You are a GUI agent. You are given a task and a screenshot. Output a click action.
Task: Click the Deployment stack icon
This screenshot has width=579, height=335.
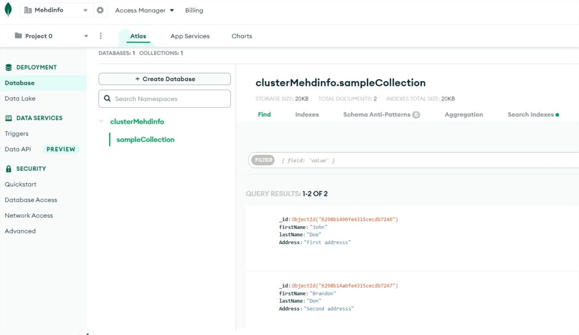(x=8, y=67)
